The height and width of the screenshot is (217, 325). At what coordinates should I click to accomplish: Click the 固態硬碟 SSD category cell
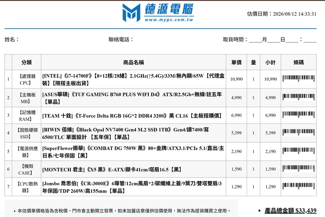[27, 133]
